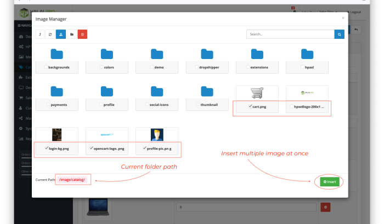Open the social-icons folder icon
Viewport: 384px width, 224px height.
157,91
